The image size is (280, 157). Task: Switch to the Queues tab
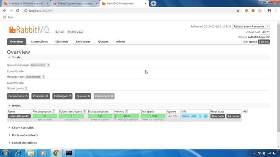pos(103,42)
